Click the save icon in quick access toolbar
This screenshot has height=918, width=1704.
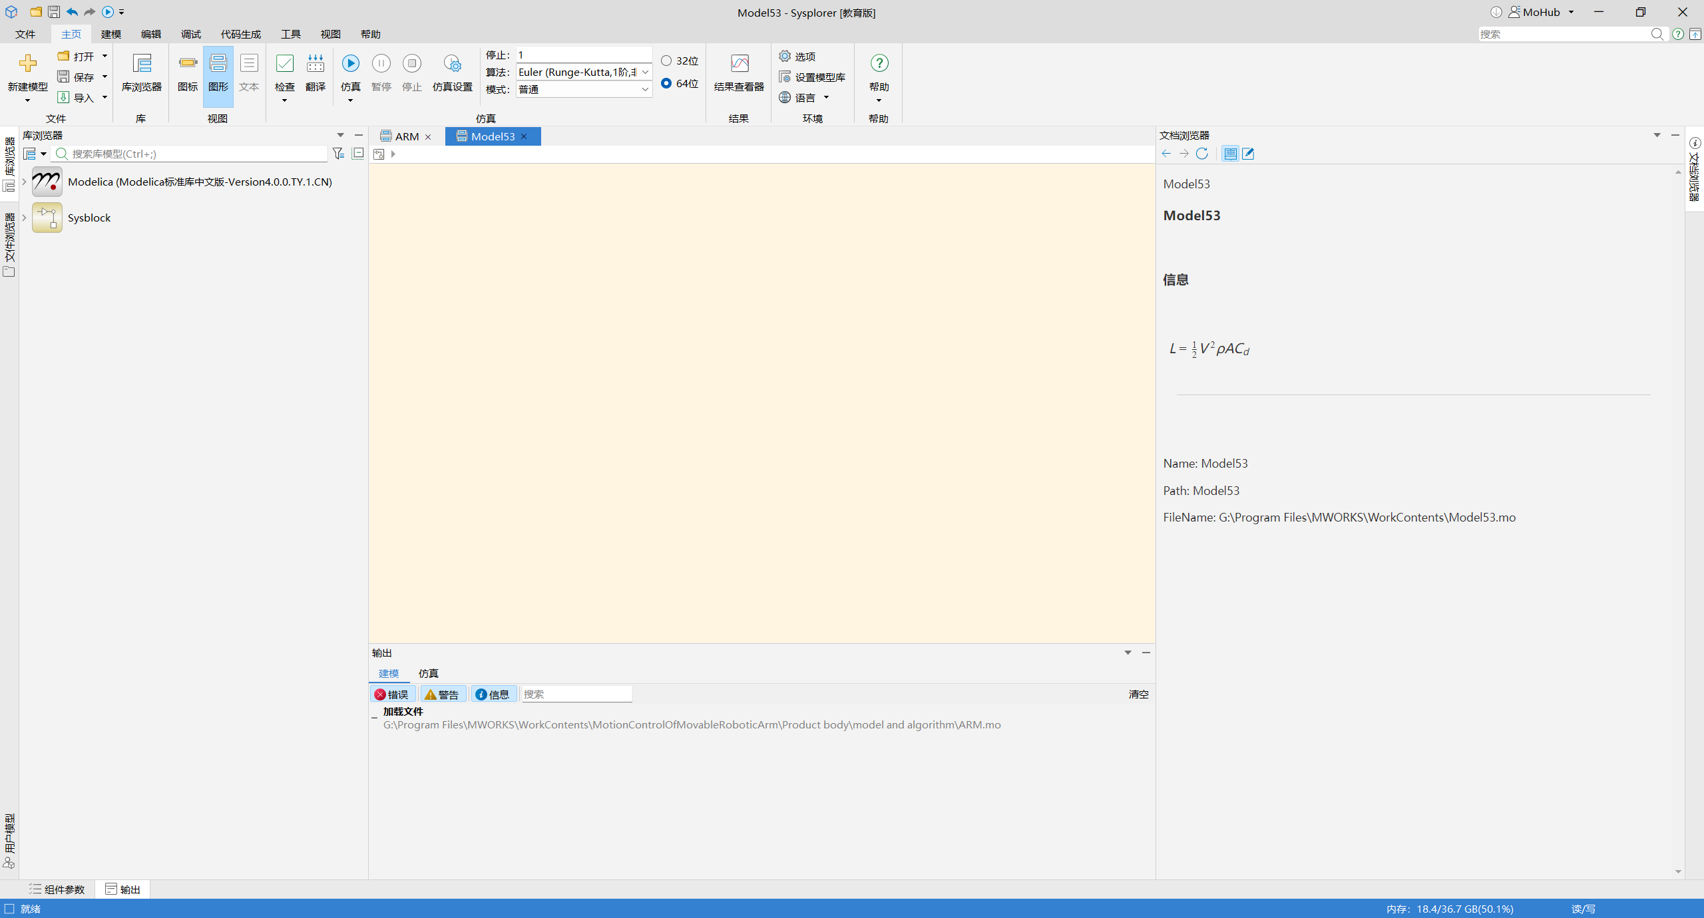click(54, 12)
